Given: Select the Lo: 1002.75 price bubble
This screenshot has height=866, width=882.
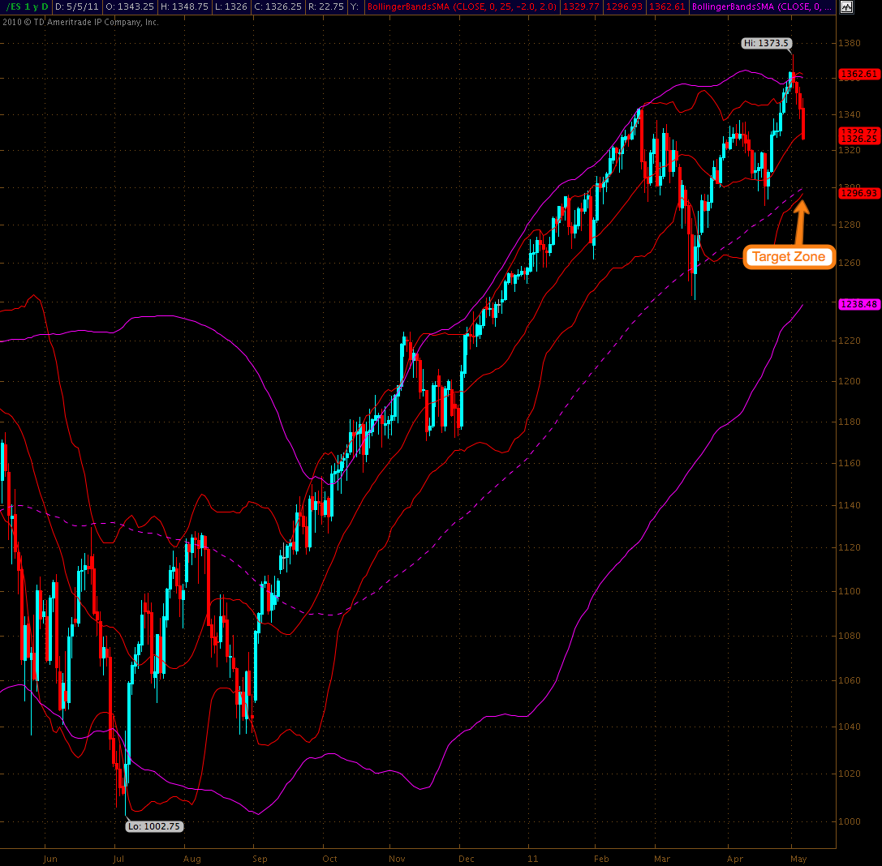Looking at the screenshot, I should 154,826.
